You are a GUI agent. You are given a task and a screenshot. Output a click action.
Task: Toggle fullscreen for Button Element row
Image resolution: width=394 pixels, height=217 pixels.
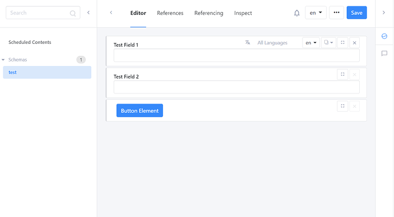(343, 107)
